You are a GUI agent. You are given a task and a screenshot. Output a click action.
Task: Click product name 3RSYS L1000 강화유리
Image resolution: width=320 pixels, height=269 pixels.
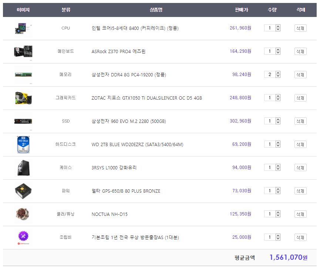(x=114, y=168)
